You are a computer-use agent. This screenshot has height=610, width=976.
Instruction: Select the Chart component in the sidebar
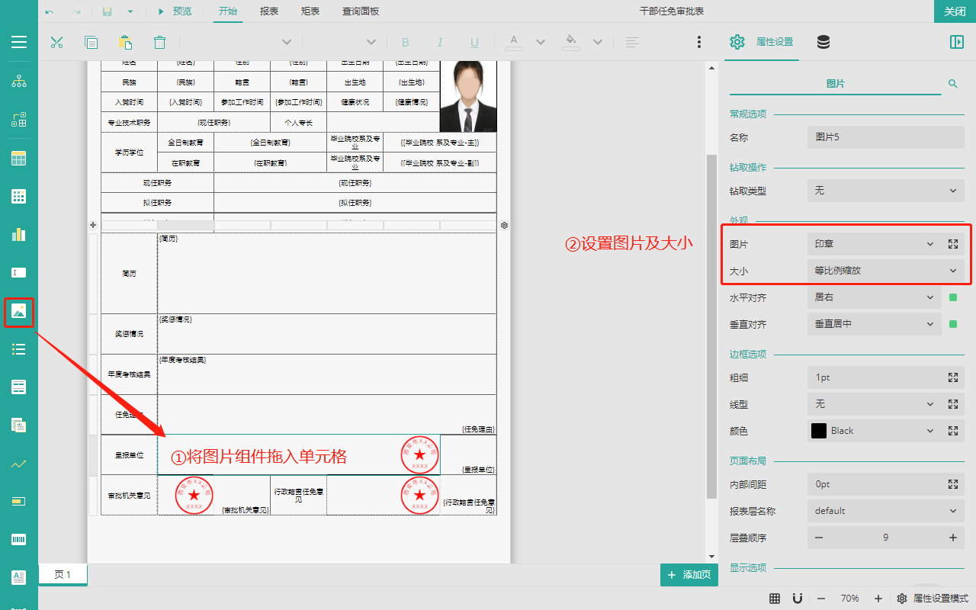pos(19,235)
